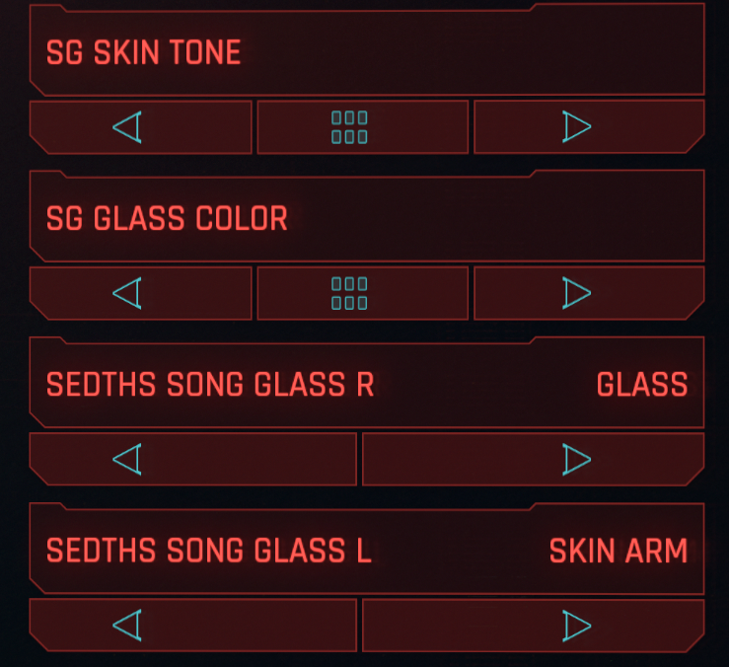Viewport: 729px width, 667px height.
Task: Select the SG SKIN TONE header panel center
Action: 444,52
